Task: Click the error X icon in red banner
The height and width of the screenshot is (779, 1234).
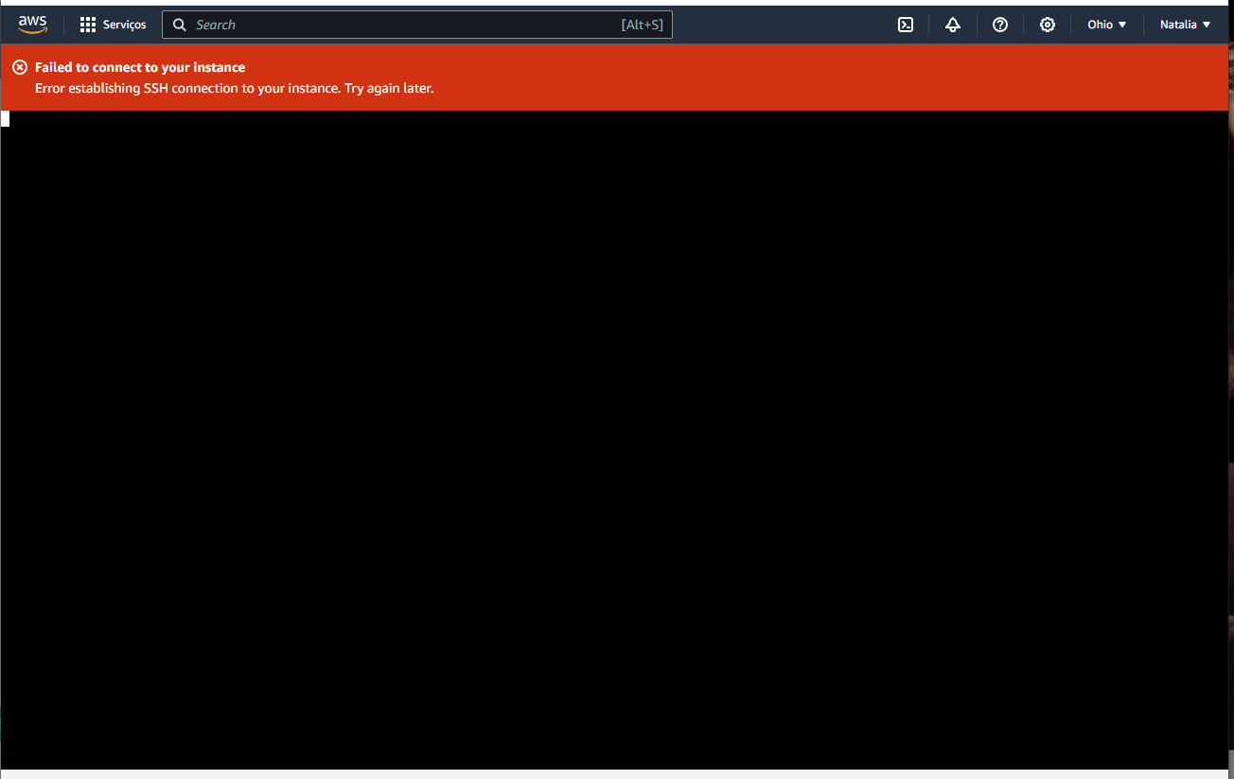Action: pyautogui.click(x=20, y=67)
